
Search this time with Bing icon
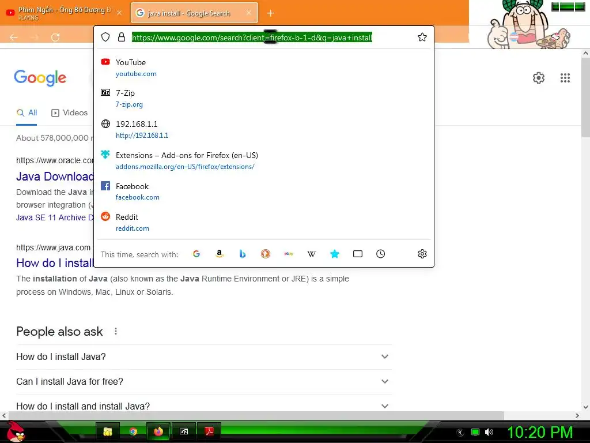tap(243, 254)
